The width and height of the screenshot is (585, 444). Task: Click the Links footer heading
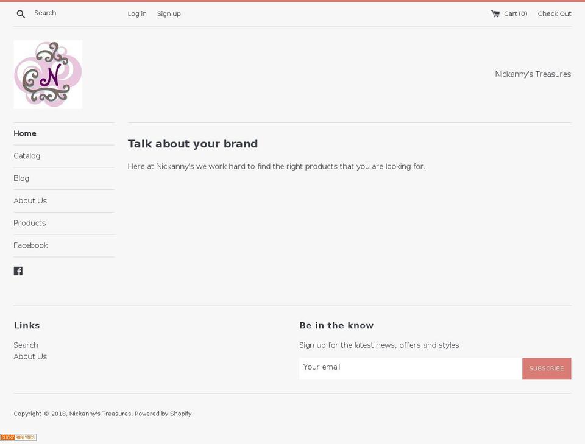26,325
